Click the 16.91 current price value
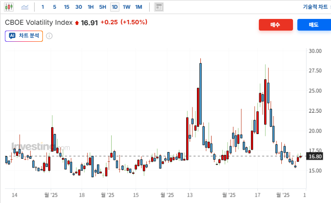The width and height of the screenshot is (331, 203). point(90,22)
